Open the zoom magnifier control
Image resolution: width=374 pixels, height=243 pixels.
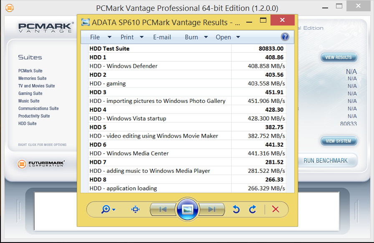tap(108, 210)
